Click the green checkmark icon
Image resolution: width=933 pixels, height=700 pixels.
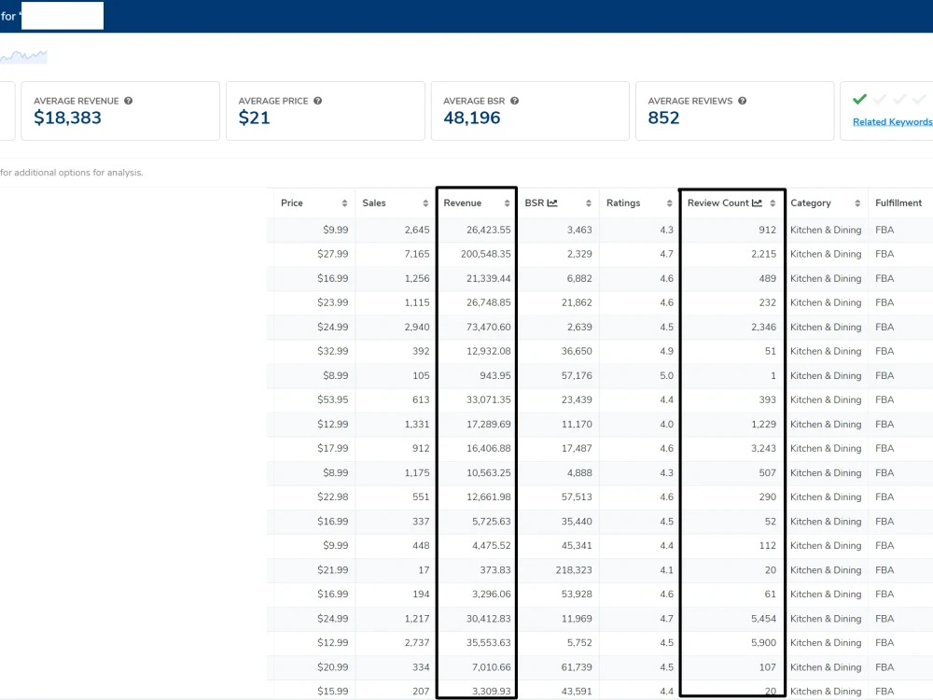coord(860,99)
